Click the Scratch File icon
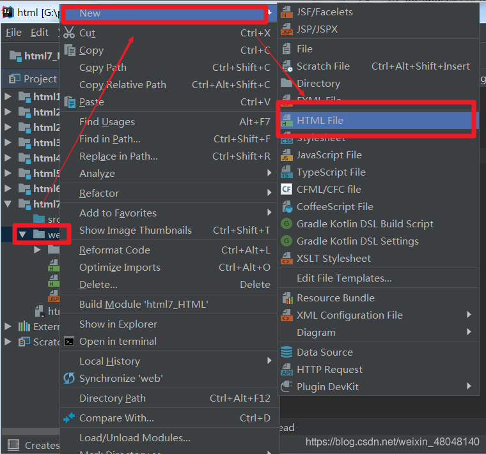 287,66
